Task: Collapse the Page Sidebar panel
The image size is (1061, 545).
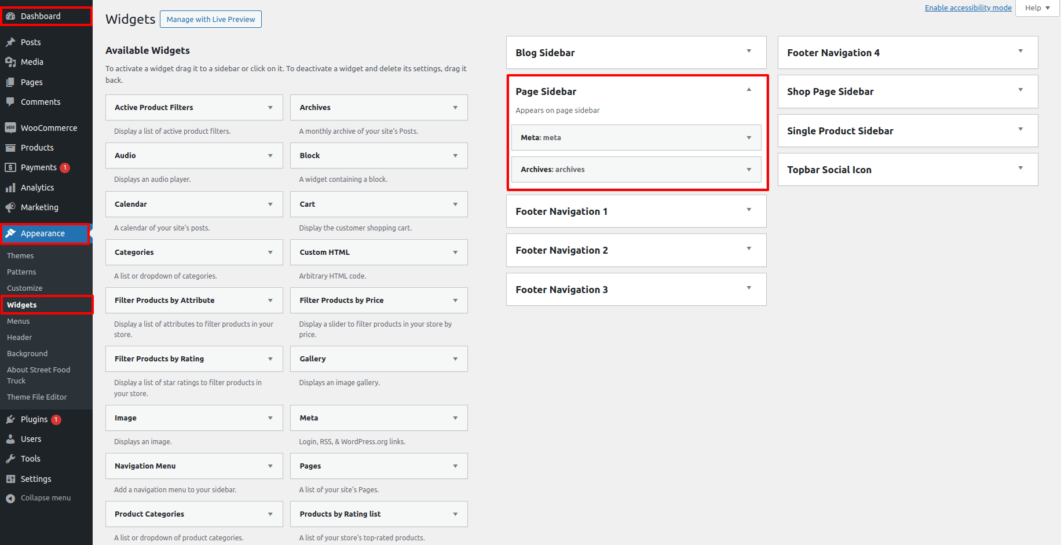Action: (x=749, y=90)
